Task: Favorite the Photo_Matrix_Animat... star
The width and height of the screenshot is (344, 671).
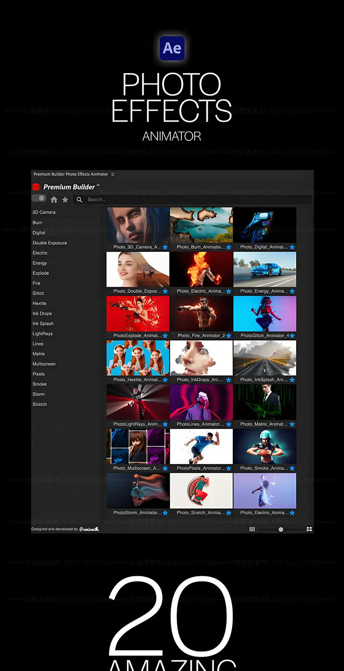Action: [292, 424]
